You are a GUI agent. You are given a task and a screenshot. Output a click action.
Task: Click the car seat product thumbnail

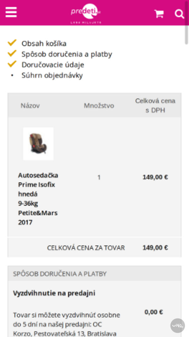click(x=38, y=143)
